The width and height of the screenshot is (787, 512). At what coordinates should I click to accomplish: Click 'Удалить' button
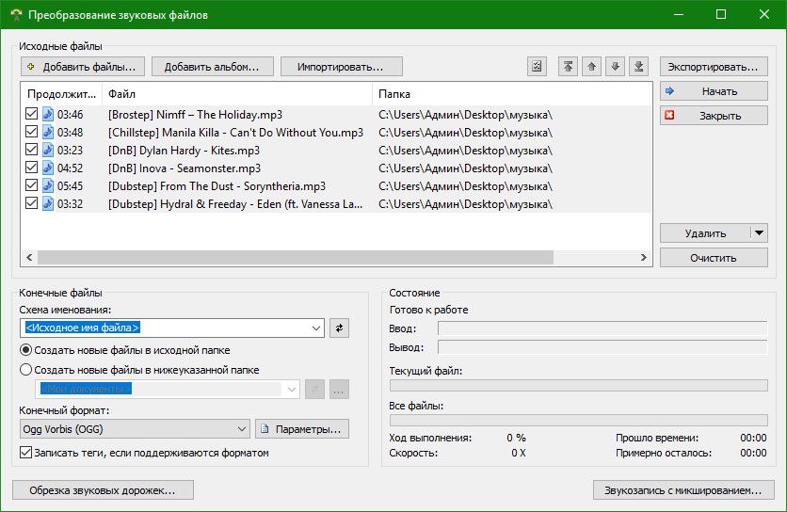(x=705, y=232)
